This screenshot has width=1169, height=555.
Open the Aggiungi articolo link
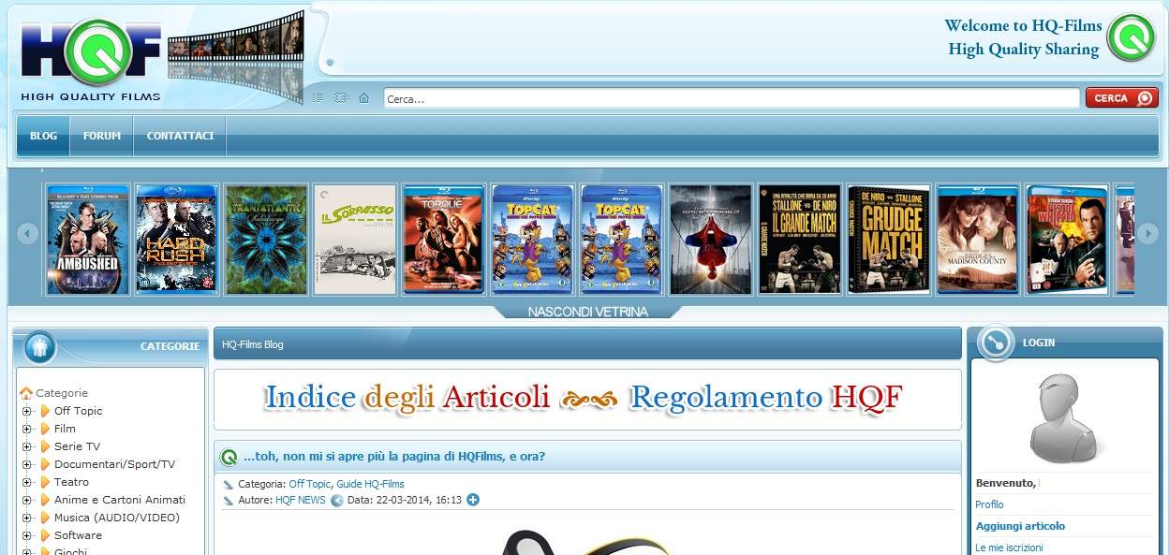coord(1020,526)
